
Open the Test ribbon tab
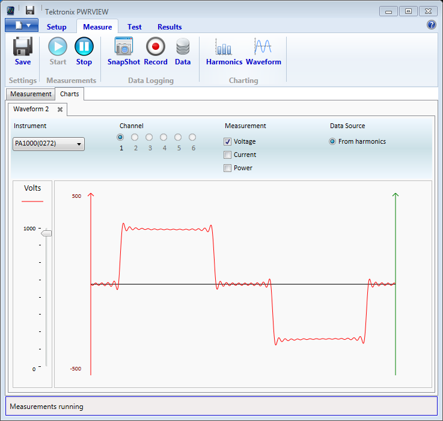click(x=134, y=27)
